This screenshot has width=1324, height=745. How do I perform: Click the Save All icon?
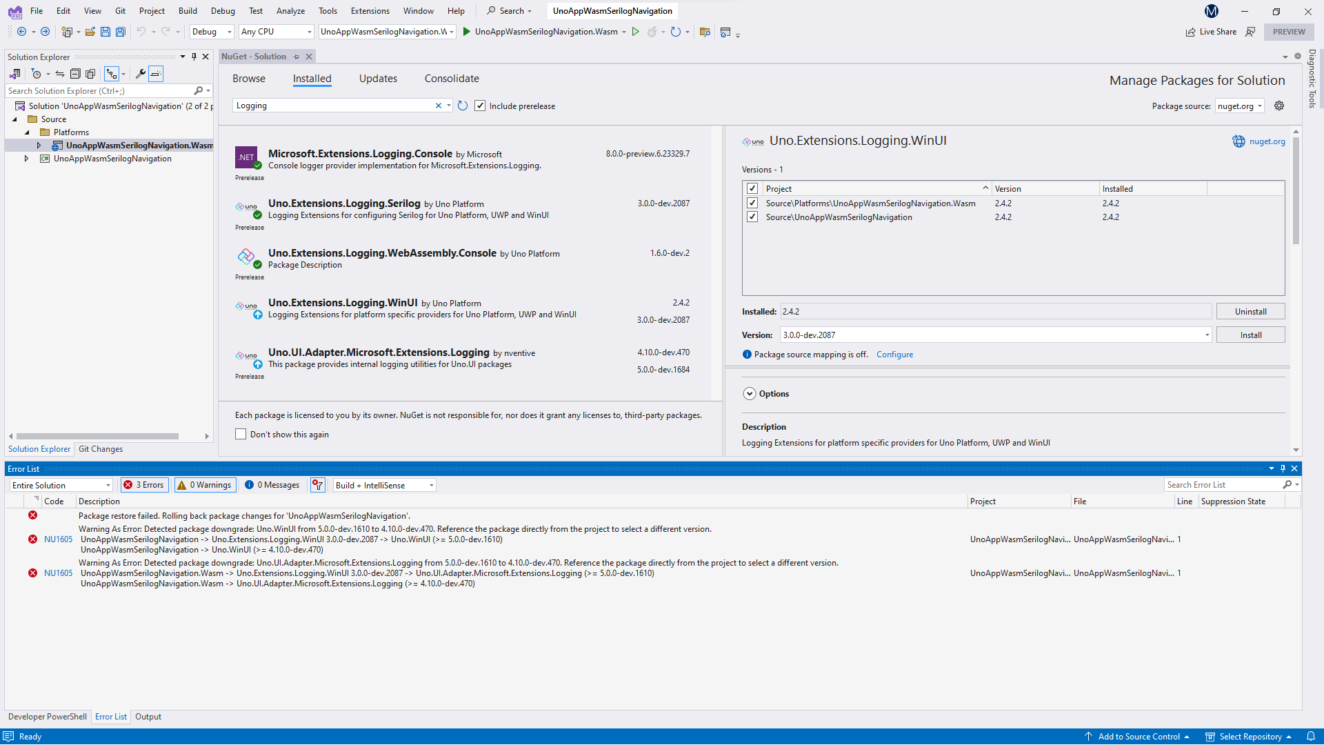120,31
